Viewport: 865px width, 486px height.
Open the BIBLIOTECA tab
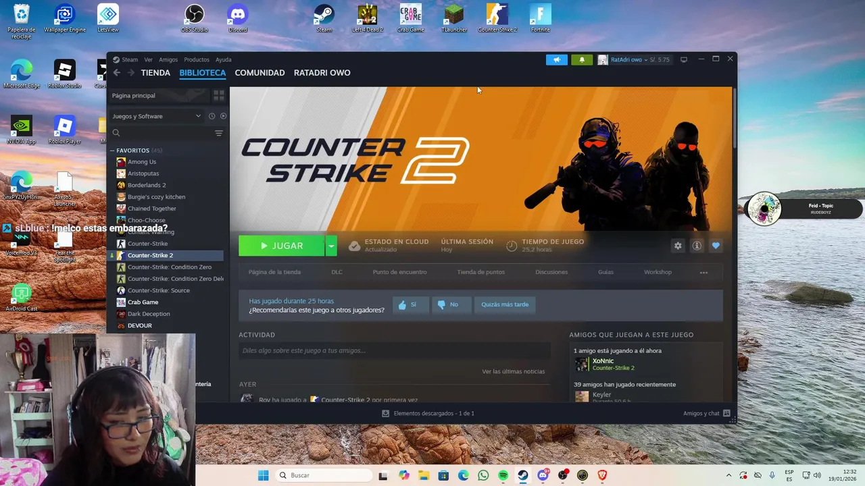[203, 73]
